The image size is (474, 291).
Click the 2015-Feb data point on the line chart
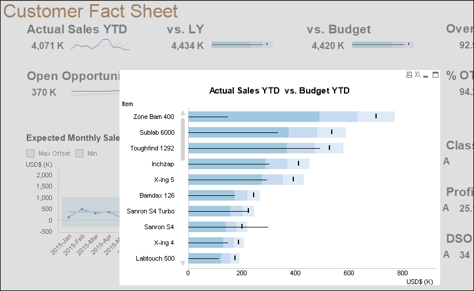coord(82,209)
